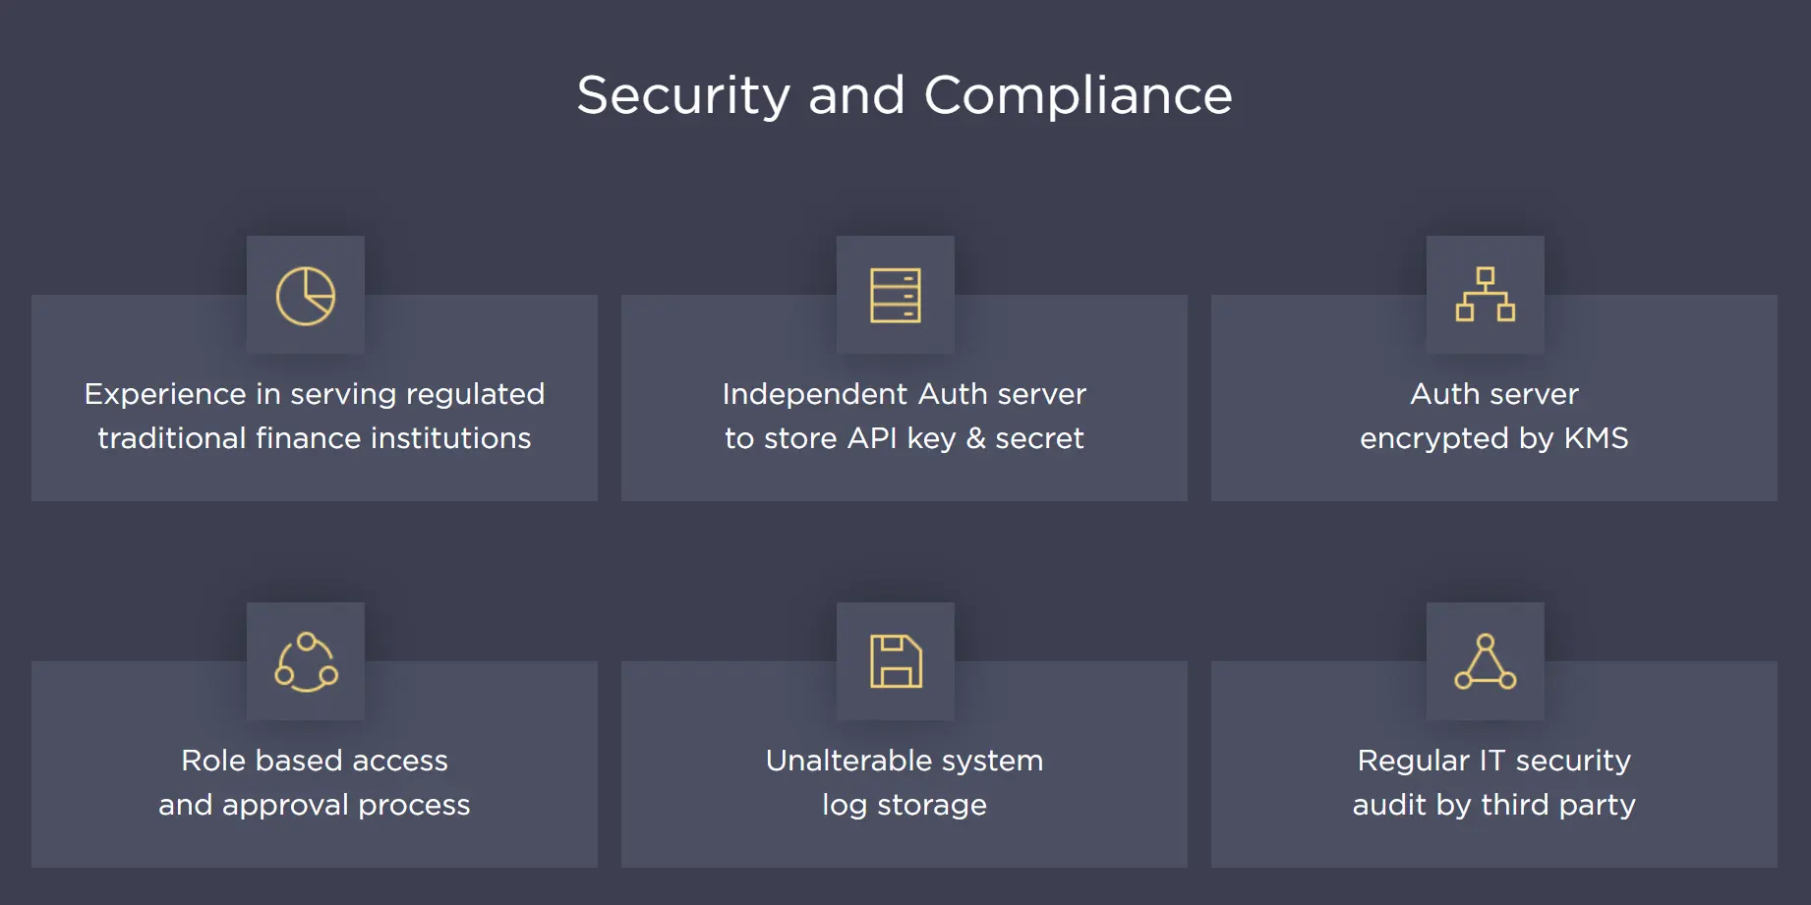This screenshot has width=1811, height=905.
Task: Click the 'log storage' text line
Action: (904, 805)
